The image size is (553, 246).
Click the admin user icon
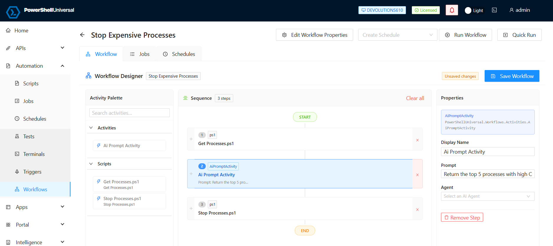click(511, 10)
